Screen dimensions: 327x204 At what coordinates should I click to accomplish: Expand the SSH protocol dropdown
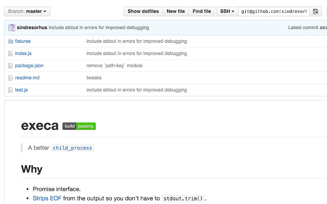click(x=227, y=11)
